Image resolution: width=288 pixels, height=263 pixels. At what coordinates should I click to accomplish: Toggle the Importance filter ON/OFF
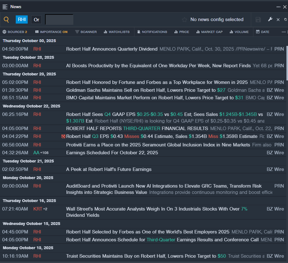click(x=51, y=32)
